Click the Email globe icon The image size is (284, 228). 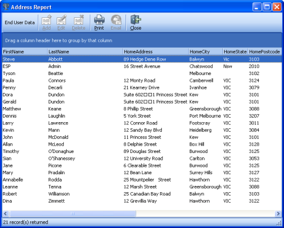(116, 20)
